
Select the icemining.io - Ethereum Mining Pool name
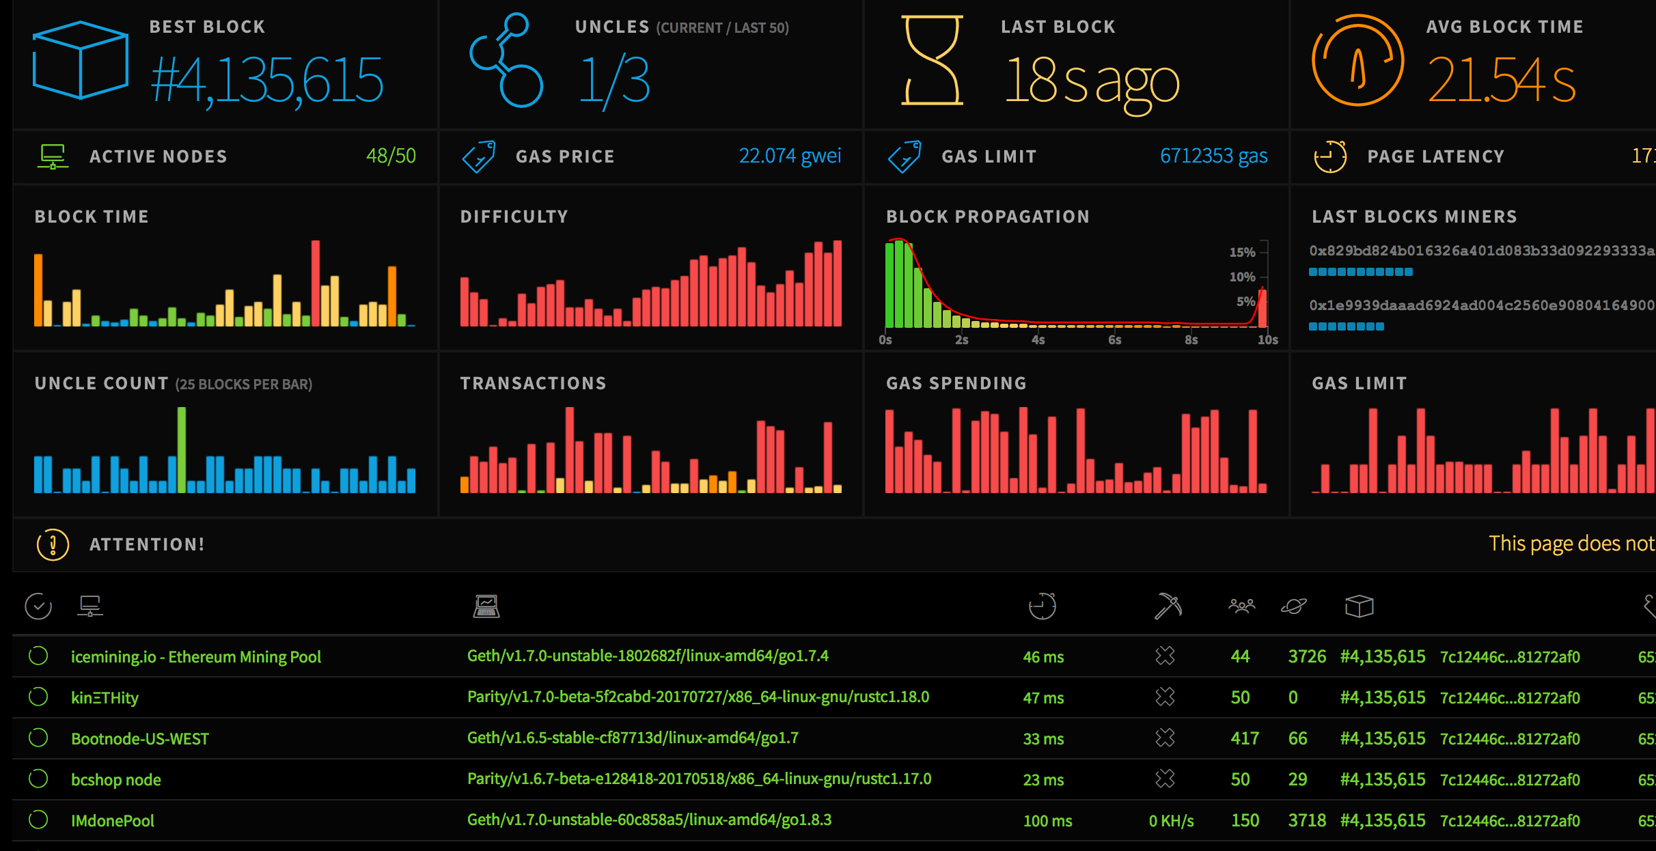coord(196,656)
